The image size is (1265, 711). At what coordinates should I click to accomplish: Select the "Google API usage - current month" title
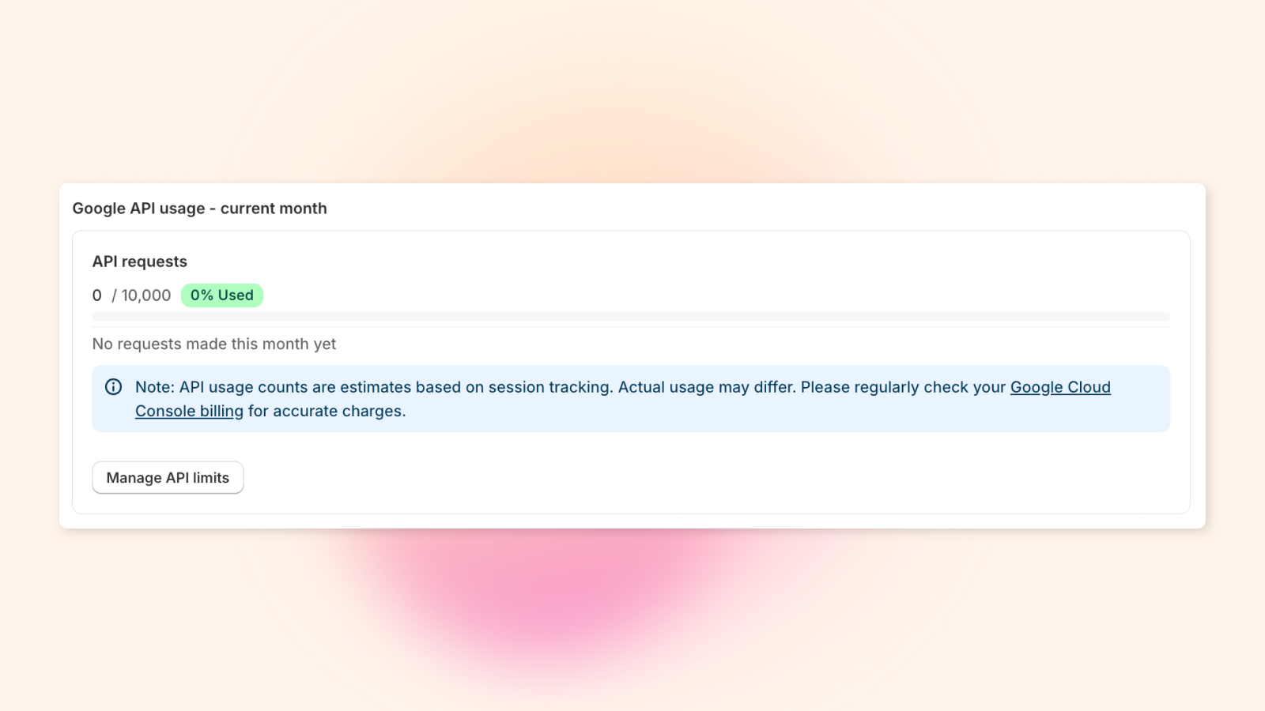point(200,208)
